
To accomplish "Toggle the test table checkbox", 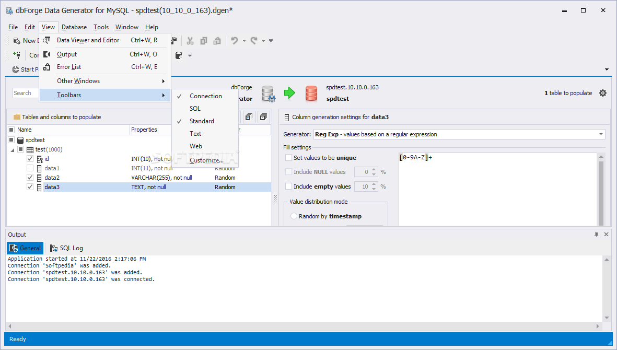I will tap(21, 149).
